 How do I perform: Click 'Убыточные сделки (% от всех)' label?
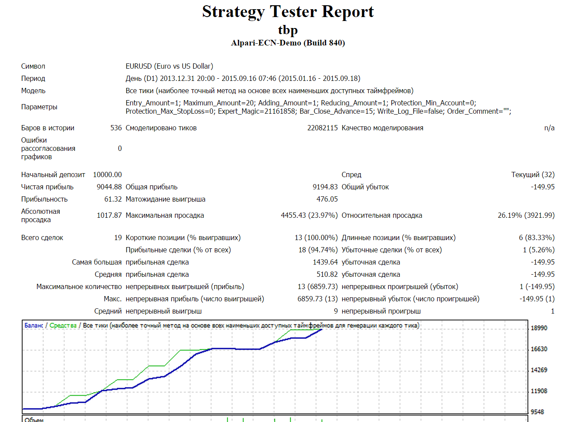click(392, 250)
